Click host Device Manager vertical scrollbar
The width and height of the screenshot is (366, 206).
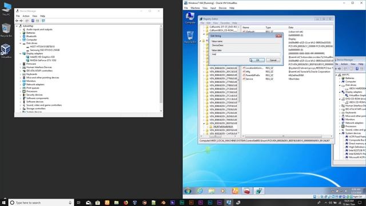pyautogui.click(x=161, y=65)
